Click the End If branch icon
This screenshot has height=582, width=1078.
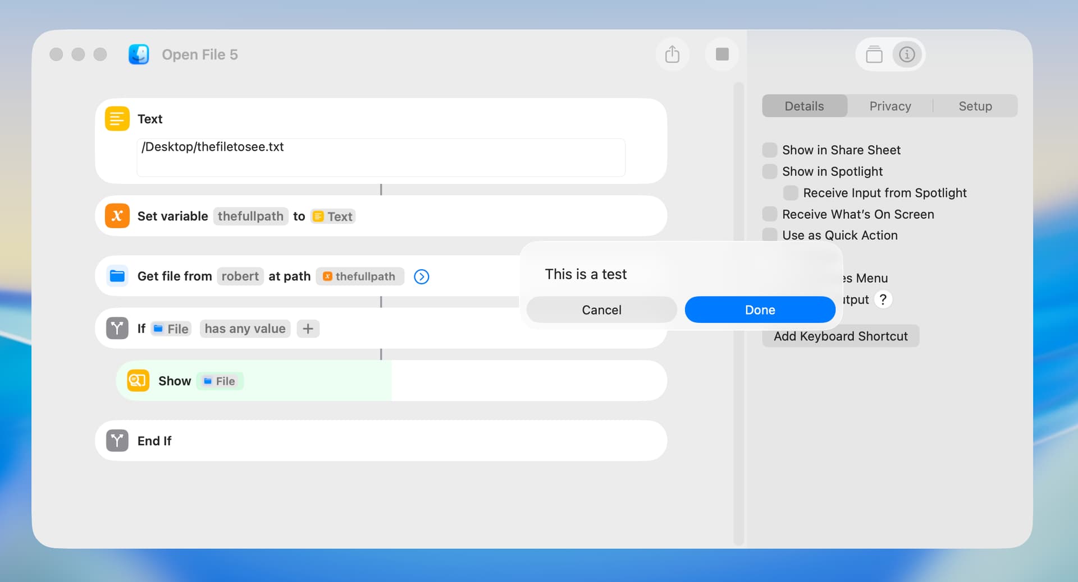click(x=117, y=441)
